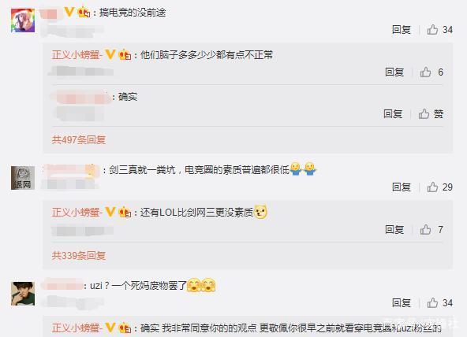
Task: Open 正义小螃蟹- profile in 他们脑子 reply
Action: [x=77, y=54]
